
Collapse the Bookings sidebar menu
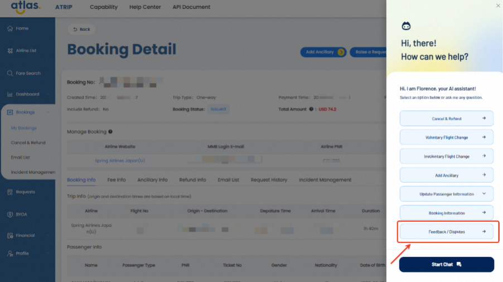pos(47,112)
